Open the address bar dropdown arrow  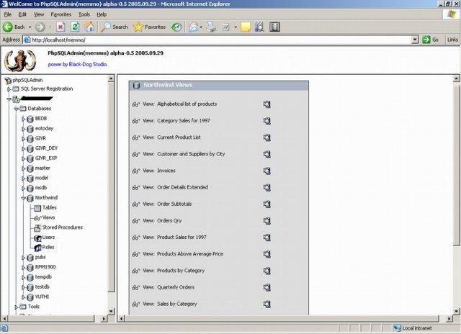pos(415,40)
